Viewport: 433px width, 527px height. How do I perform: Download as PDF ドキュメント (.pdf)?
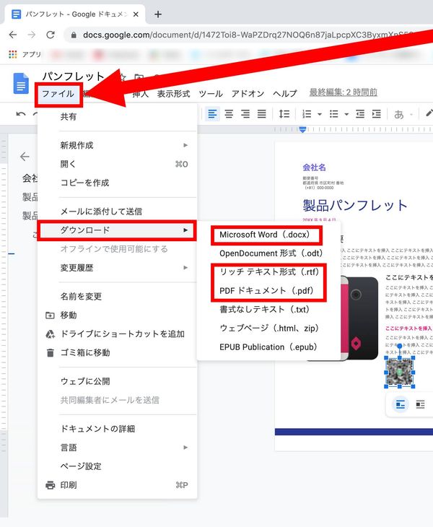pos(268,291)
